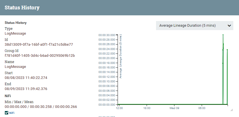Select the Wed 09 axis label

coord(174,108)
